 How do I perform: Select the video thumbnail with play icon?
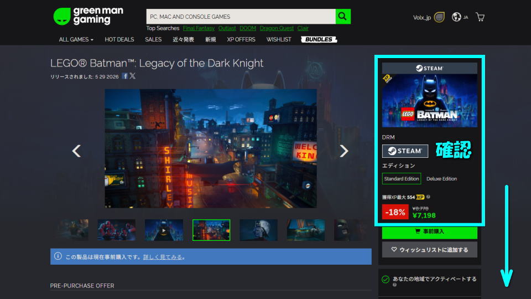coord(164,230)
